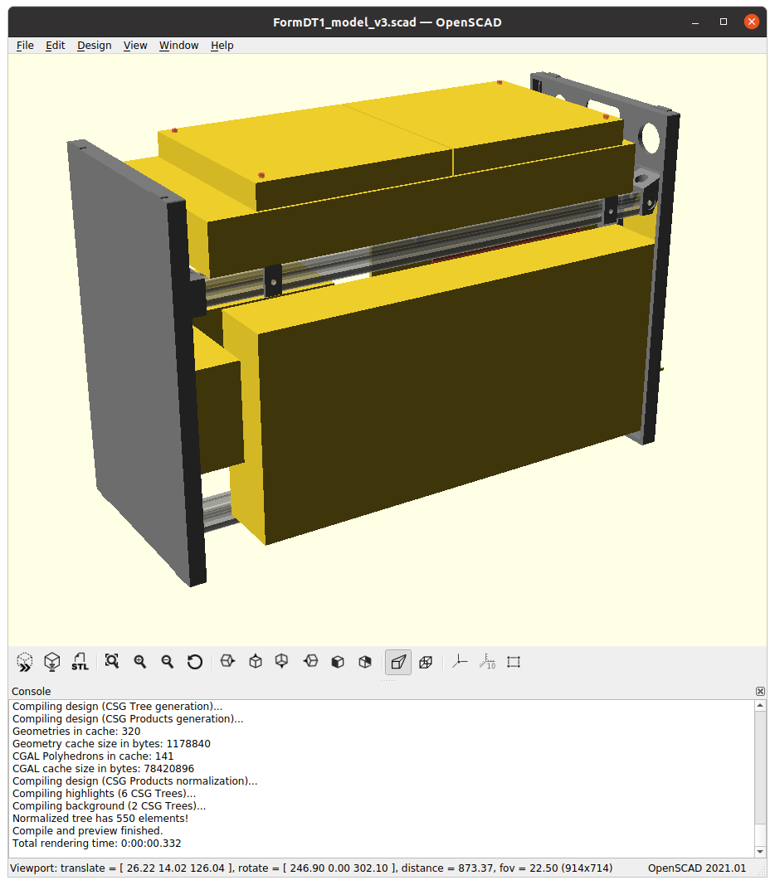
Task: Click 'CGAL cache size in bytes: 78420896' line
Action: (103, 769)
